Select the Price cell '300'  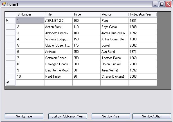86,64
